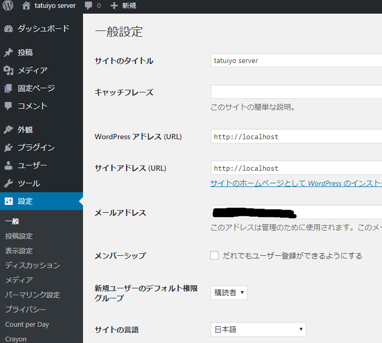Open 外観 menu item
Image resolution: width=382 pixels, height=343 pixels.
pyautogui.click(x=42, y=130)
